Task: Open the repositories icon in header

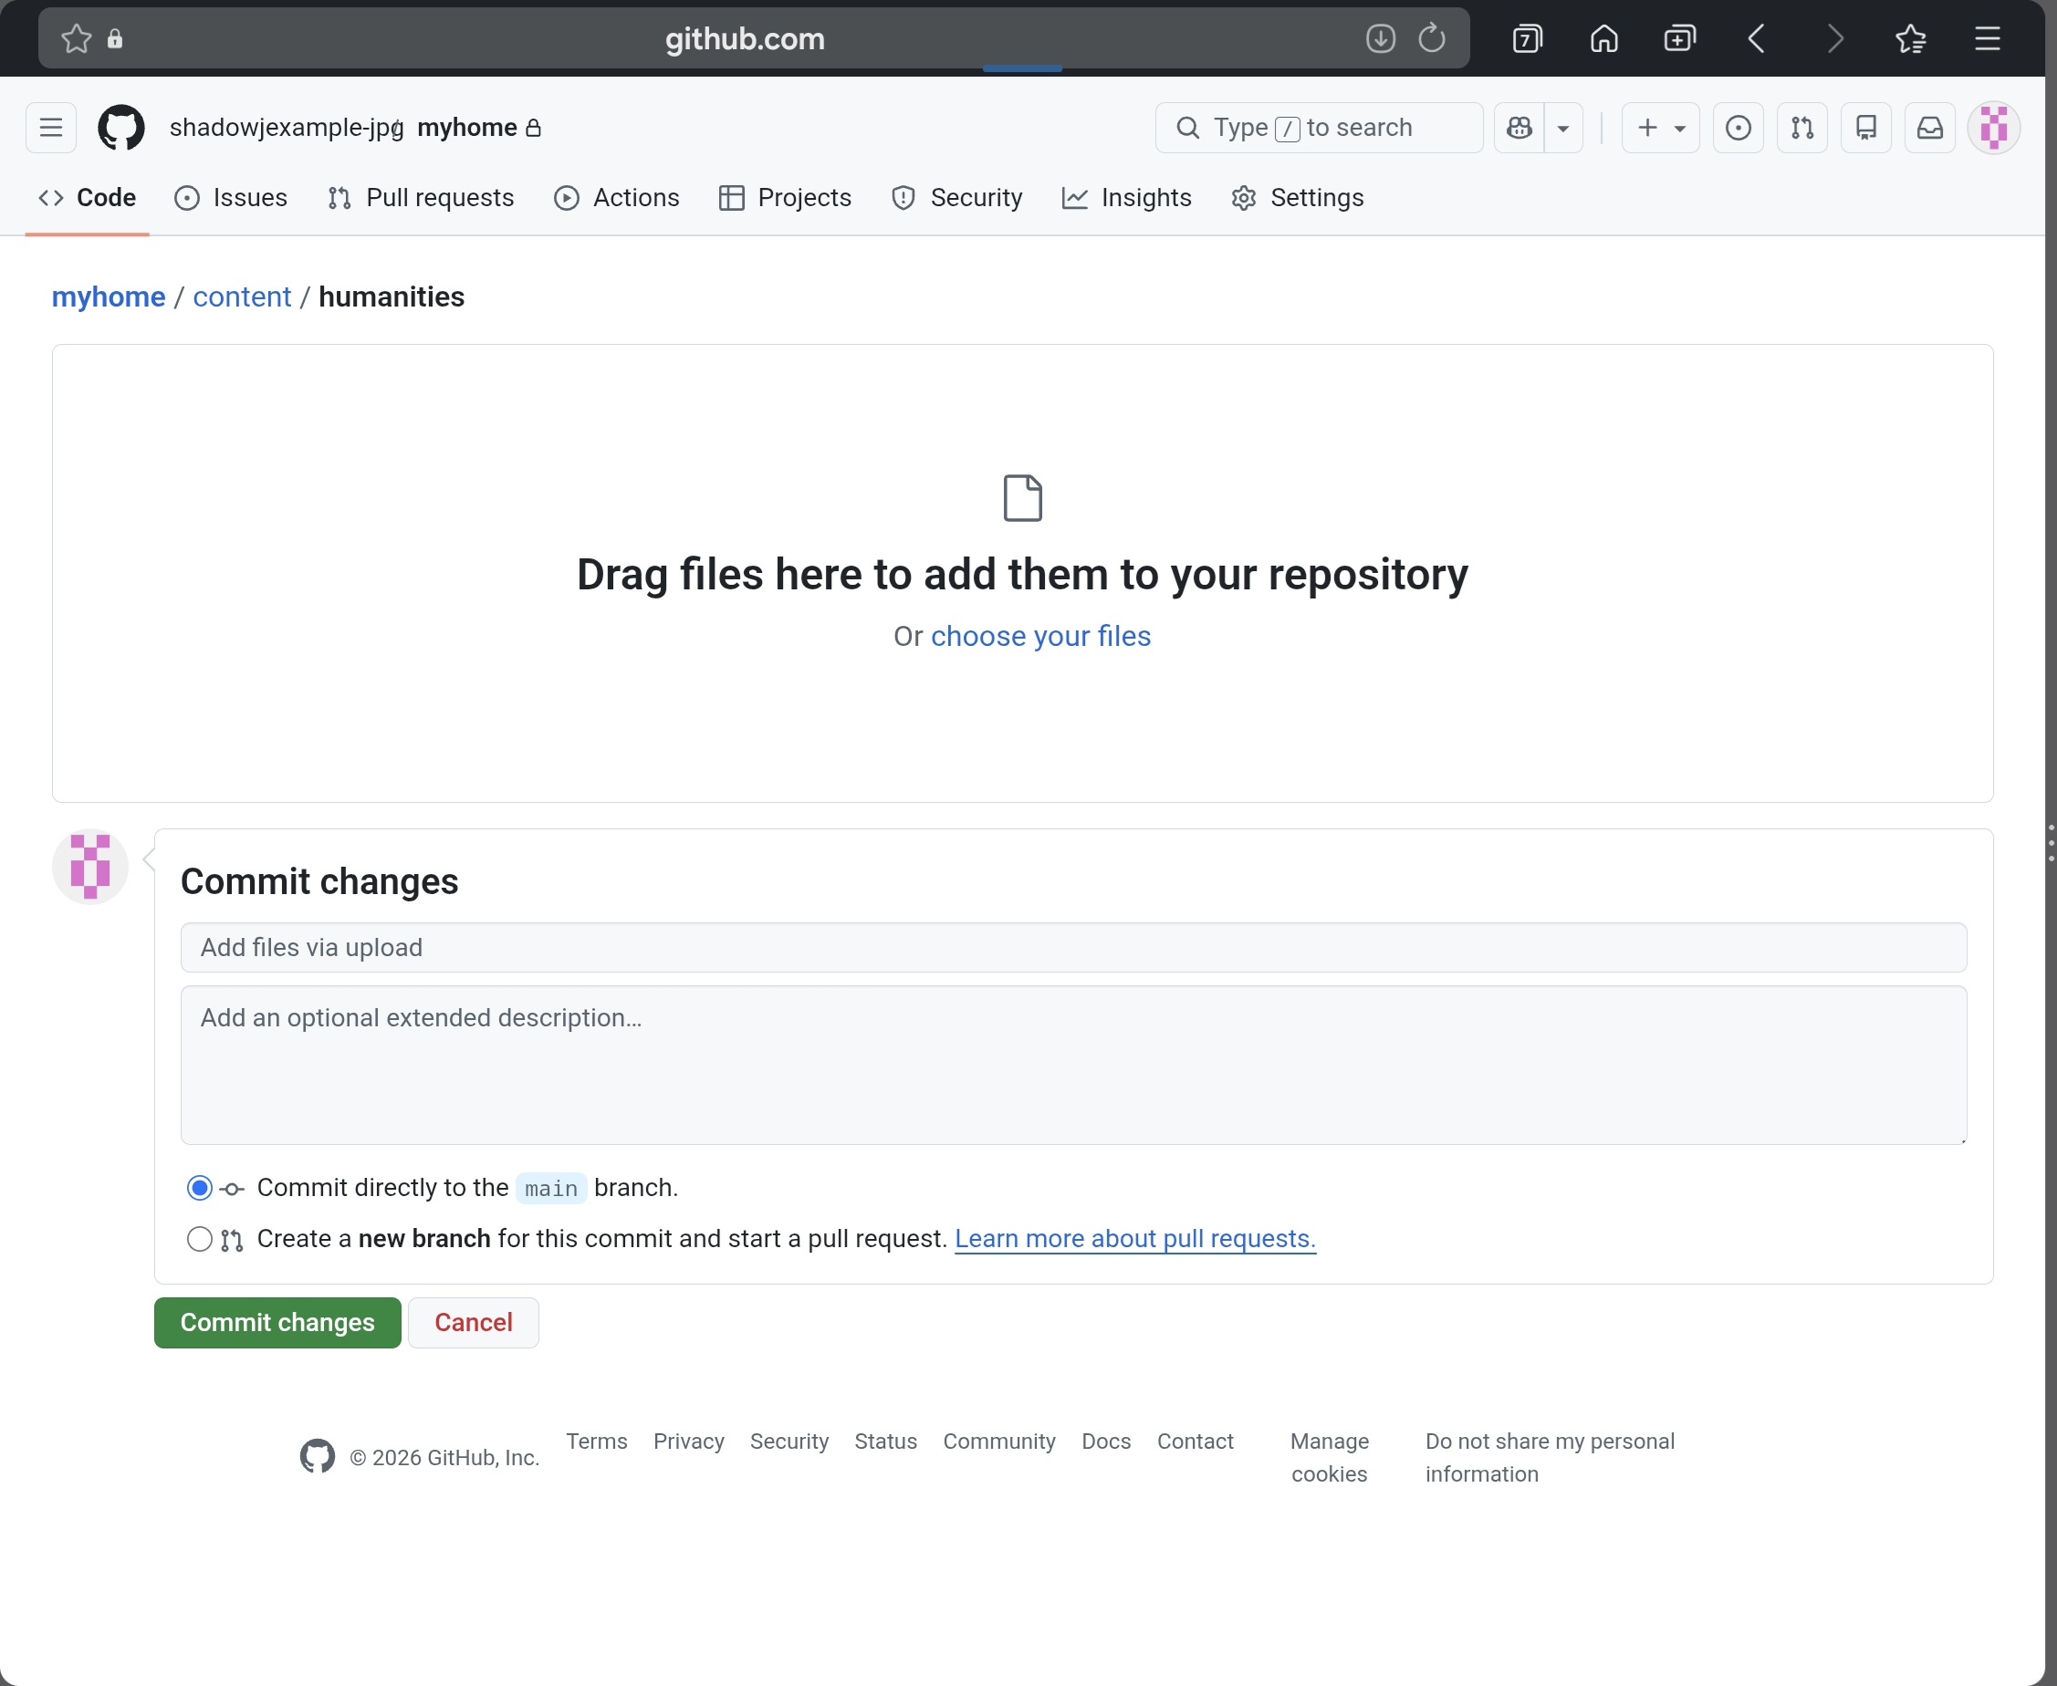Action: pos(1865,127)
